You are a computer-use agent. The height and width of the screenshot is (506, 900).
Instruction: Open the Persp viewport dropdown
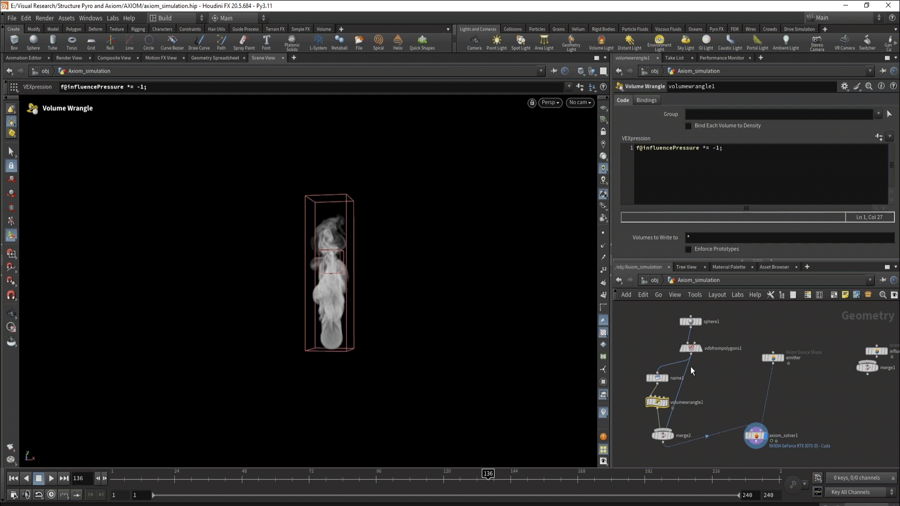[550, 103]
